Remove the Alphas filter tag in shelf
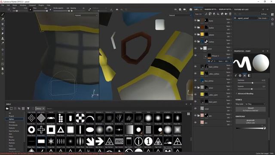 click(43, 108)
